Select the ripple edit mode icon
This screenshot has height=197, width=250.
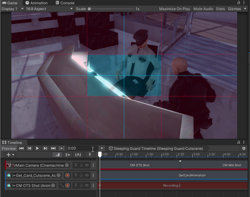click(67, 155)
